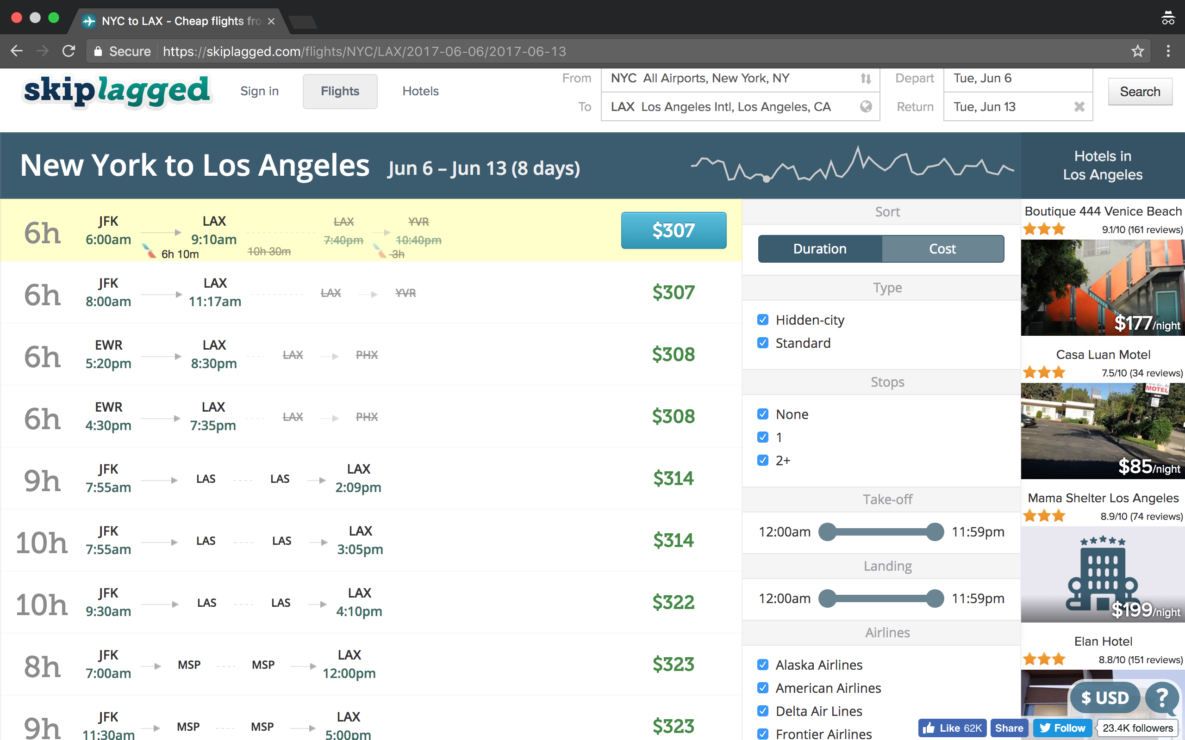The height and width of the screenshot is (740, 1185).
Task: Toggle the American Airlines checkbox
Action: pos(762,688)
